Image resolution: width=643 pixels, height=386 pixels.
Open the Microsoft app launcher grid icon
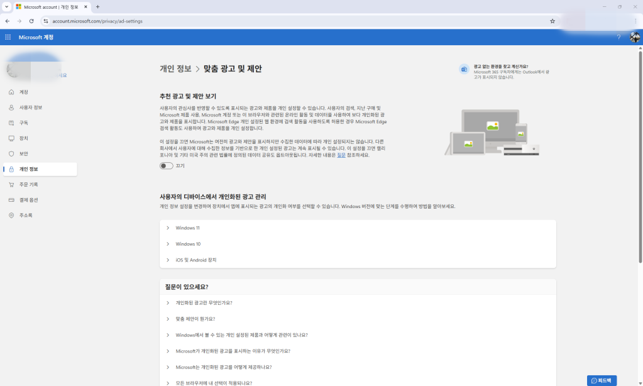click(8, 37)
